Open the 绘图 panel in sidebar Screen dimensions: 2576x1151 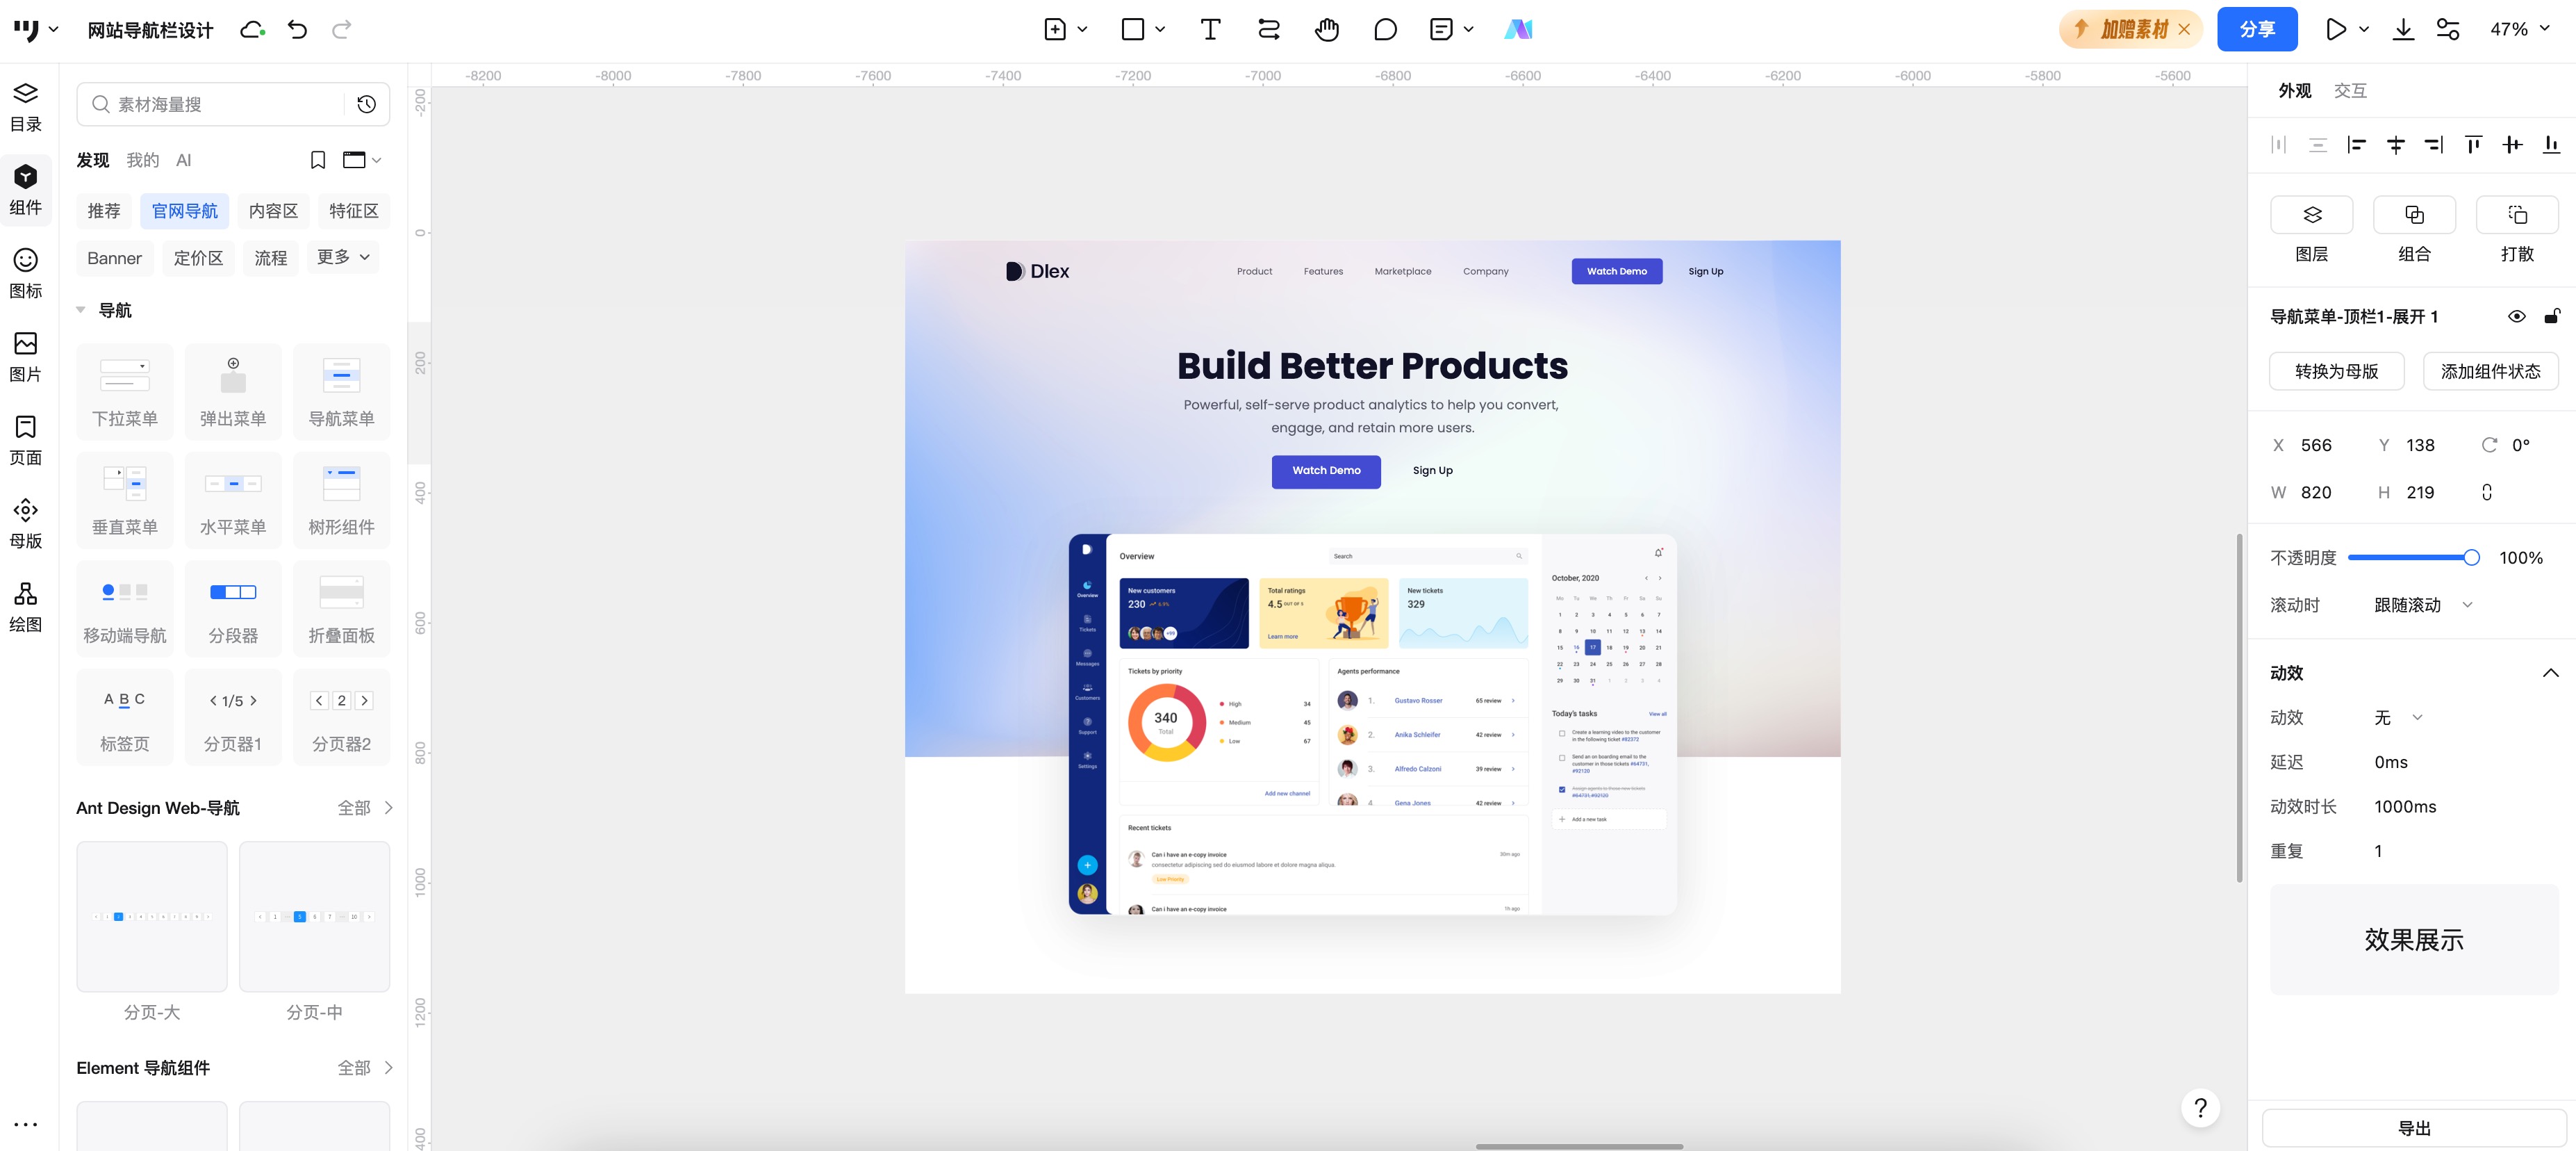tap(26, 607)
